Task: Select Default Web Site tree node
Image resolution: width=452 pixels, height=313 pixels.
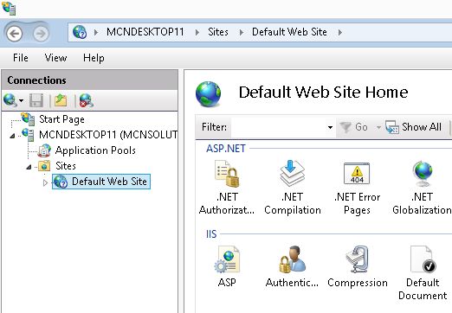Action: point(101,182)
